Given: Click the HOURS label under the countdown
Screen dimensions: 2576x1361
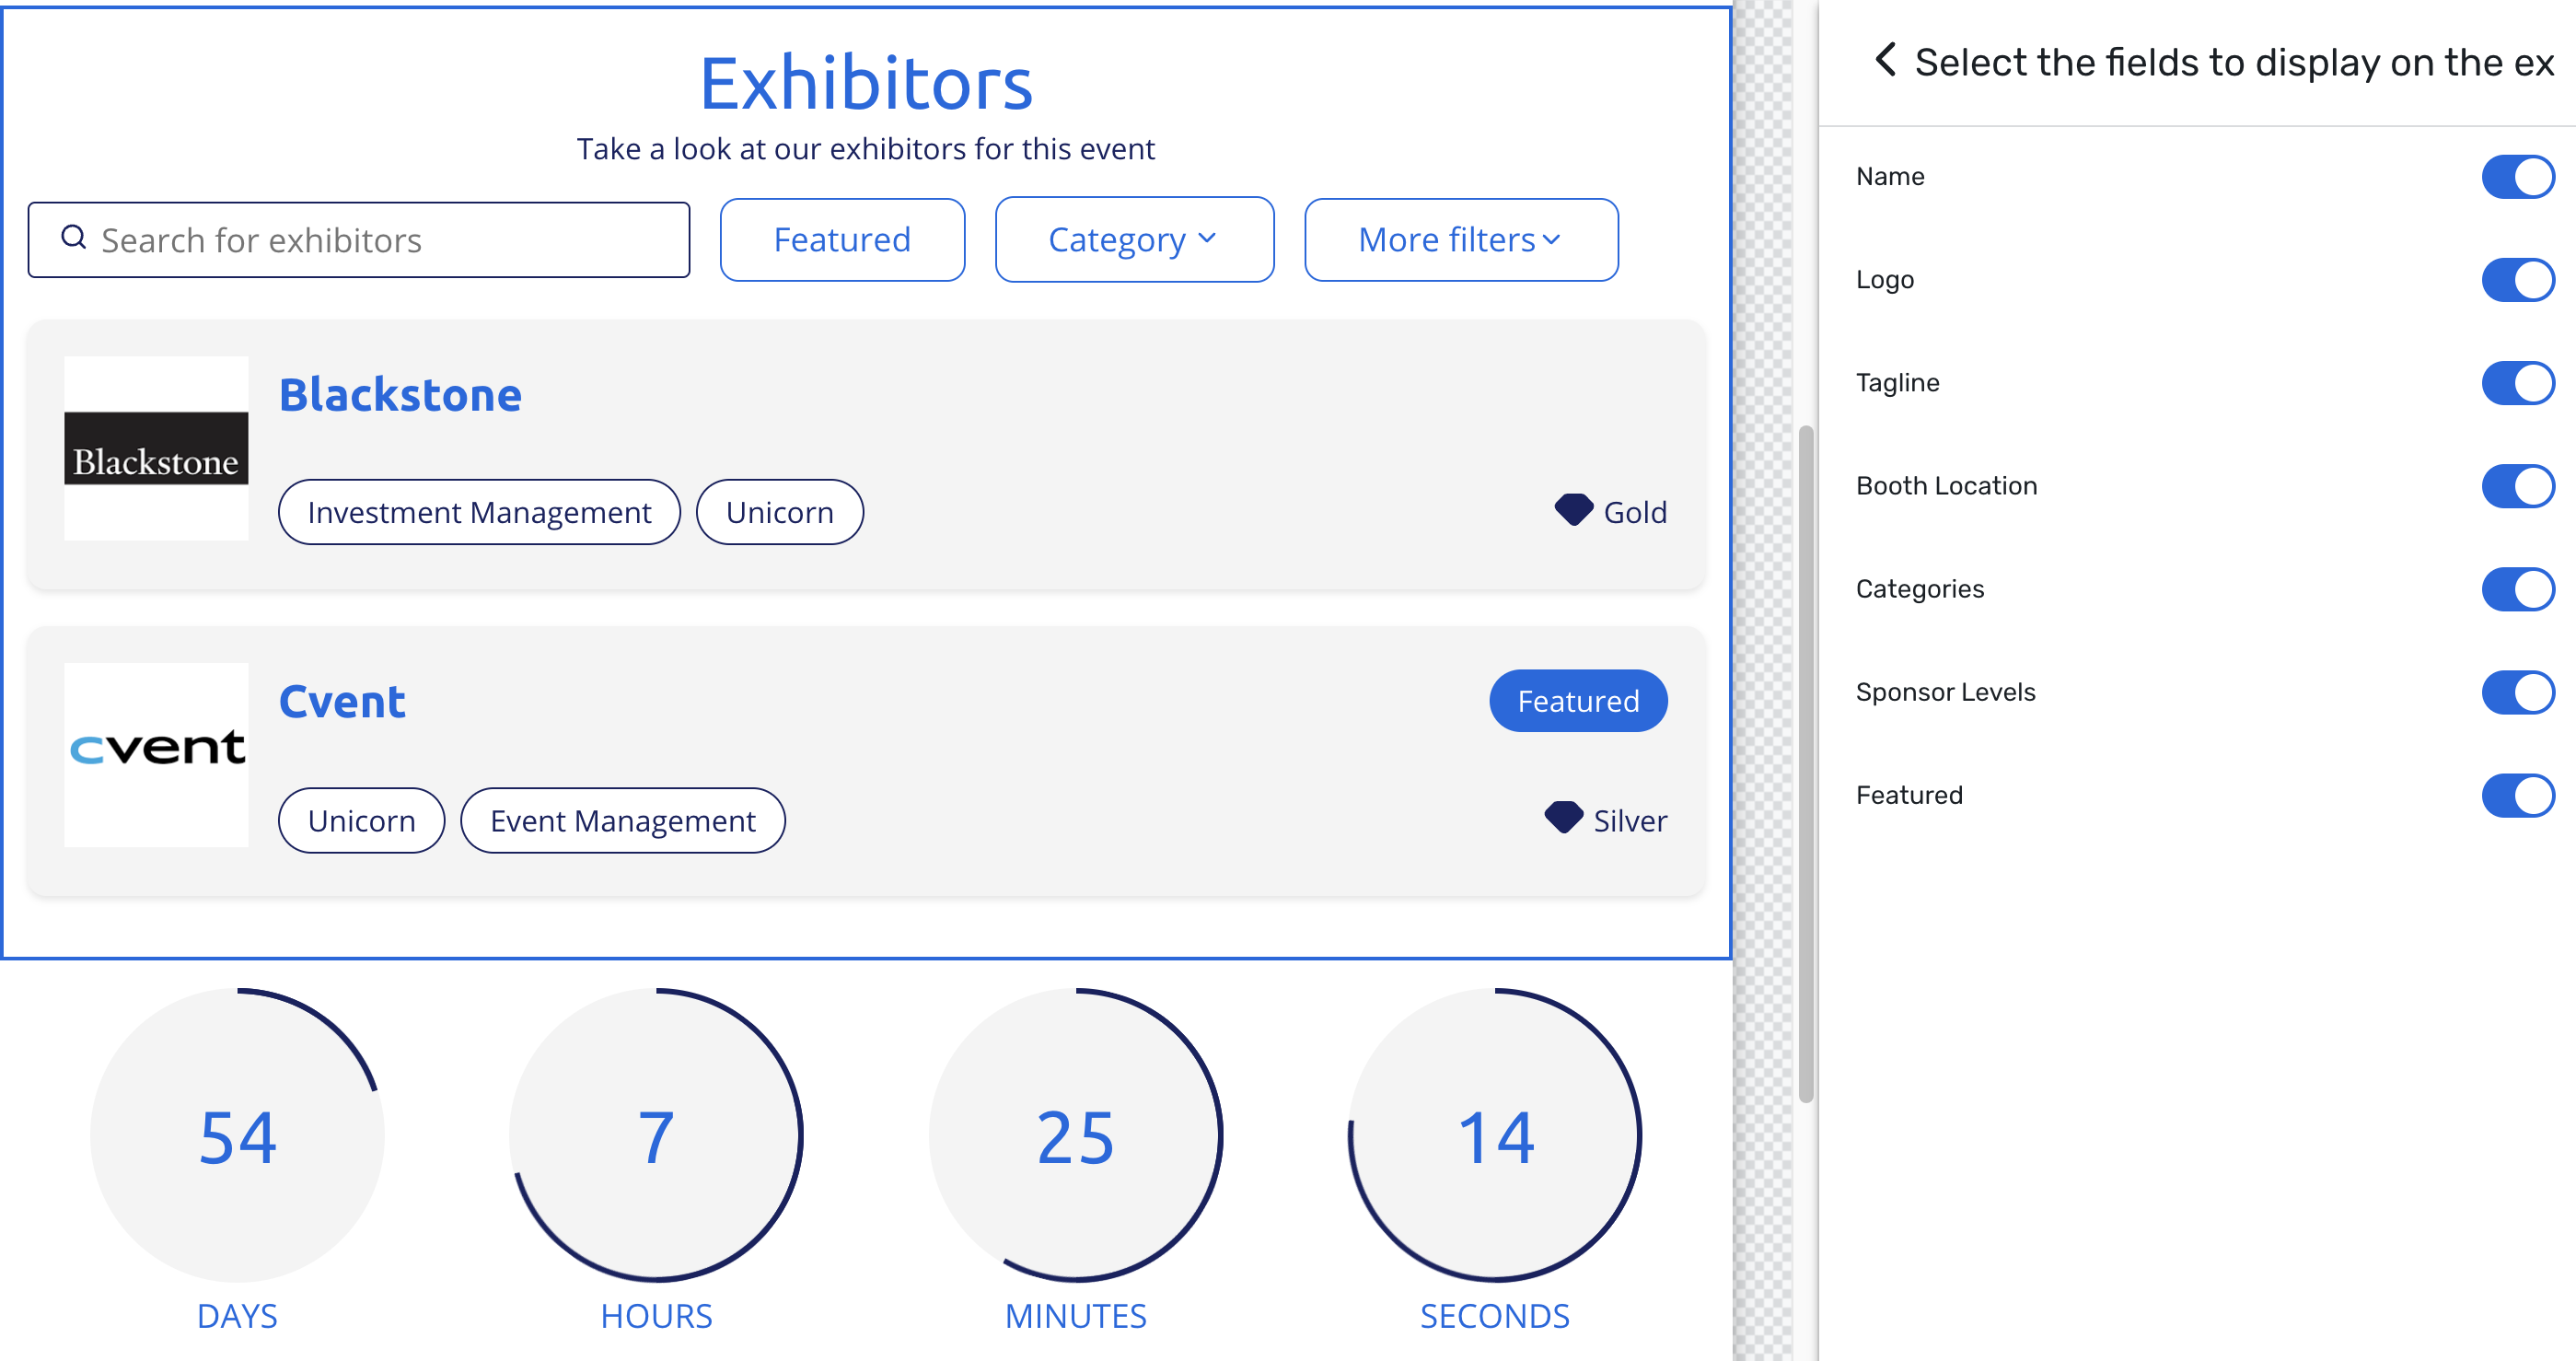Looking at the screenshot, I should 656,1316.
